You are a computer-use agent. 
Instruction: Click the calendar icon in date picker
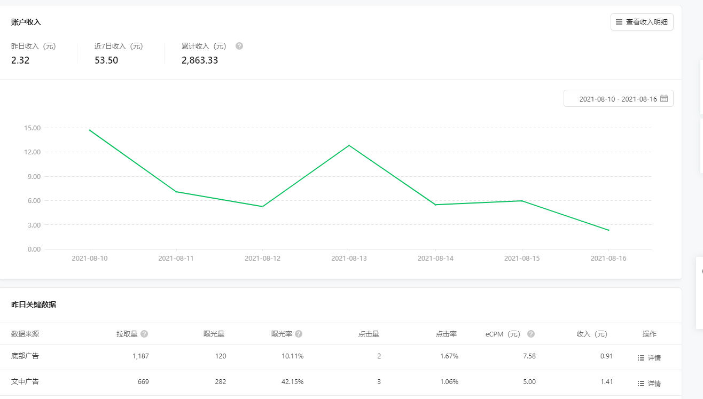click(x=664, y=99)
